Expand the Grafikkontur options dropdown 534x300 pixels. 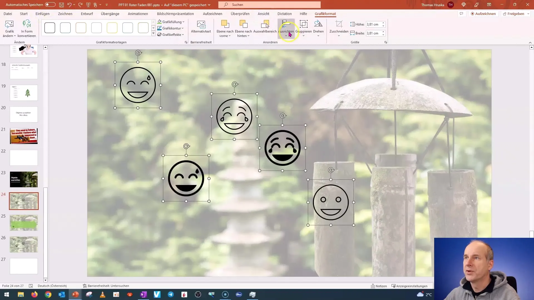coord(183,28)
